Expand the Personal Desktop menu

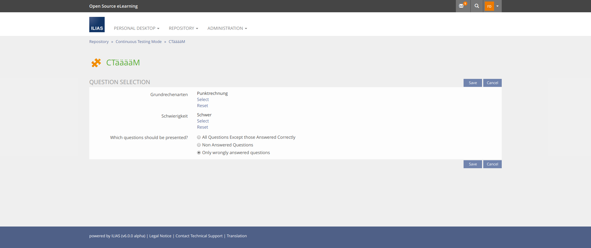click(x=136, y=28)
